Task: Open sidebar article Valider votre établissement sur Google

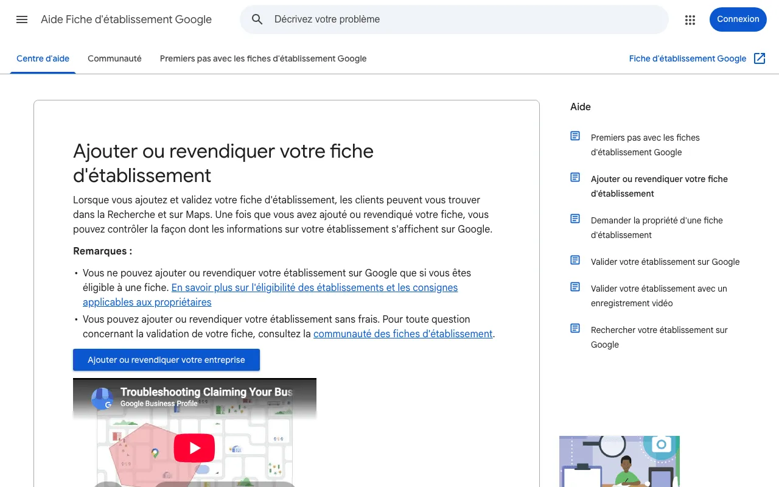Action: click(x=665, y=262)
